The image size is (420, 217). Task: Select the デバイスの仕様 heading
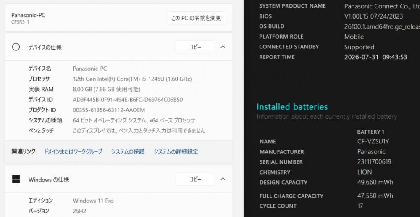click(x=45, y=47)
